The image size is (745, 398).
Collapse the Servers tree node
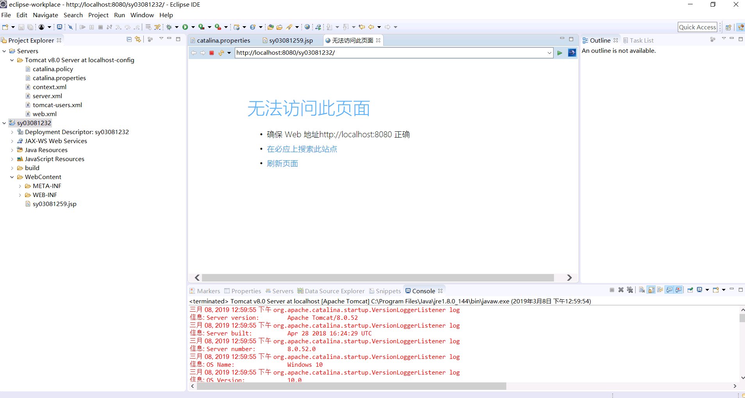tap(4, 51)
